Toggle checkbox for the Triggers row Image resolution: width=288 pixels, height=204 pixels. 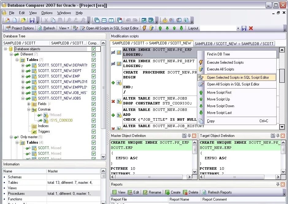click(x=94, y=131)
